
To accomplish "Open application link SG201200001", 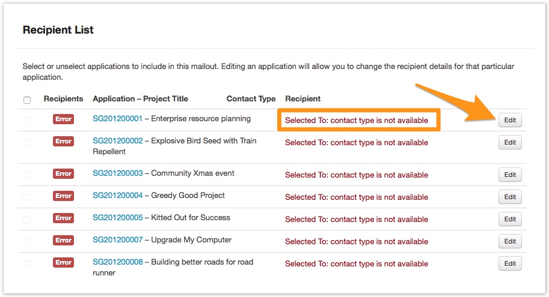I will coord(117,119).
